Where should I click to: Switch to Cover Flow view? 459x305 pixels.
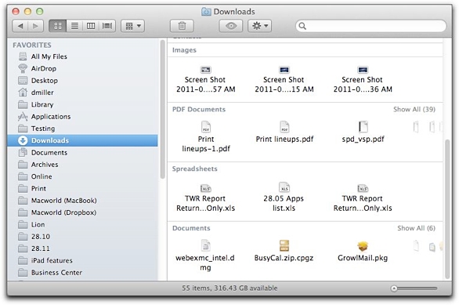tap(107, 26)
